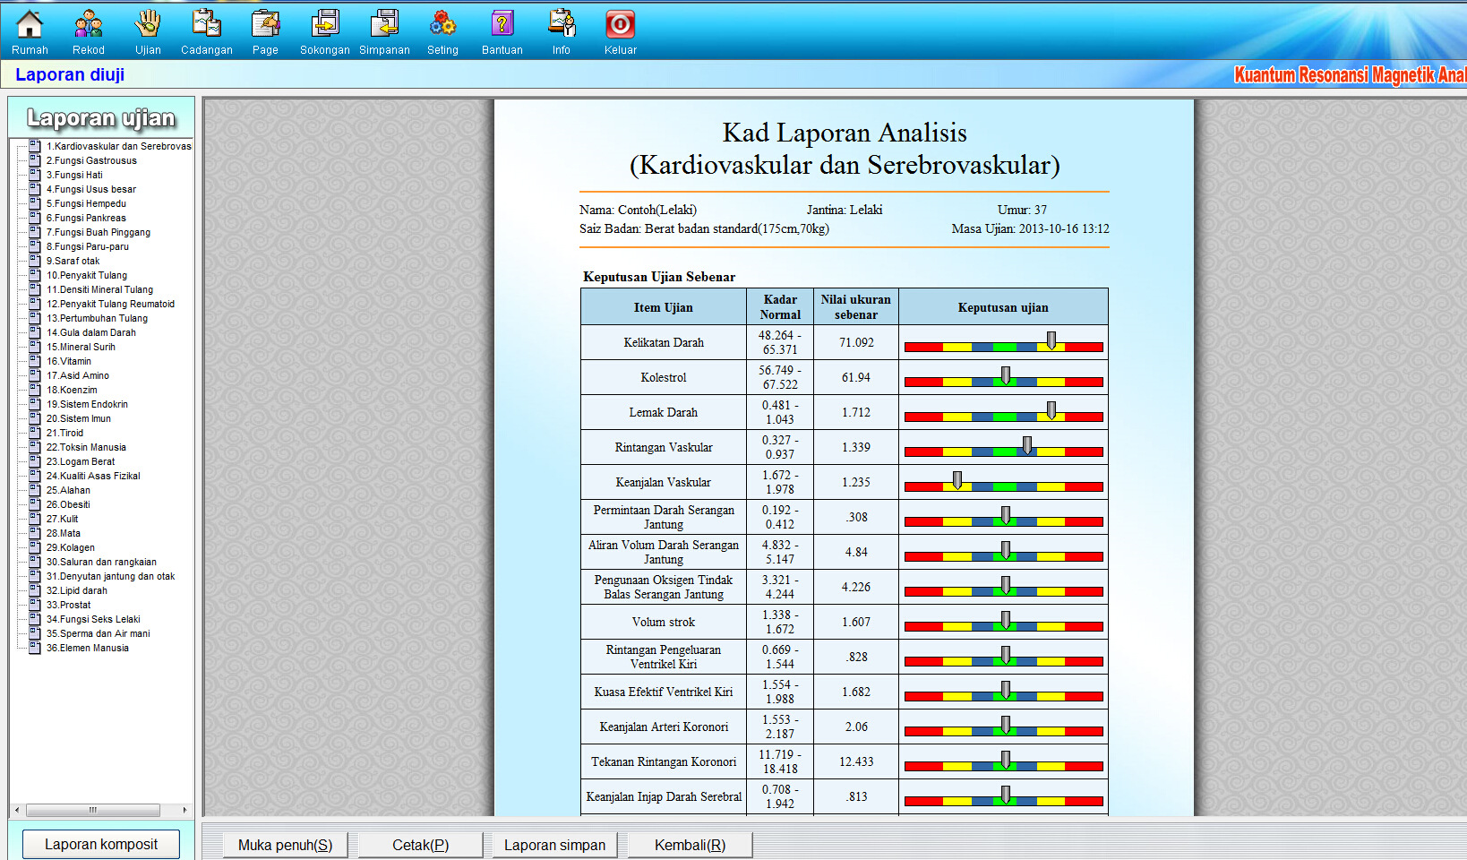Click left arrow of list scrollbar
The image size is (1467, 860).
17,810
